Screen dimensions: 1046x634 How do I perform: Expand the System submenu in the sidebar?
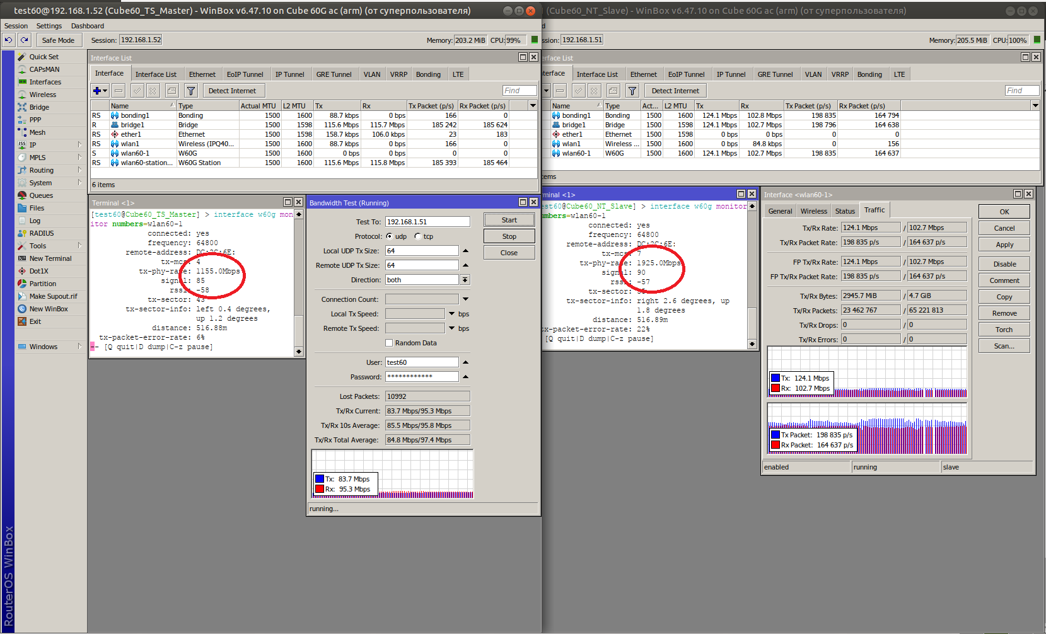[x=79, y=183]
